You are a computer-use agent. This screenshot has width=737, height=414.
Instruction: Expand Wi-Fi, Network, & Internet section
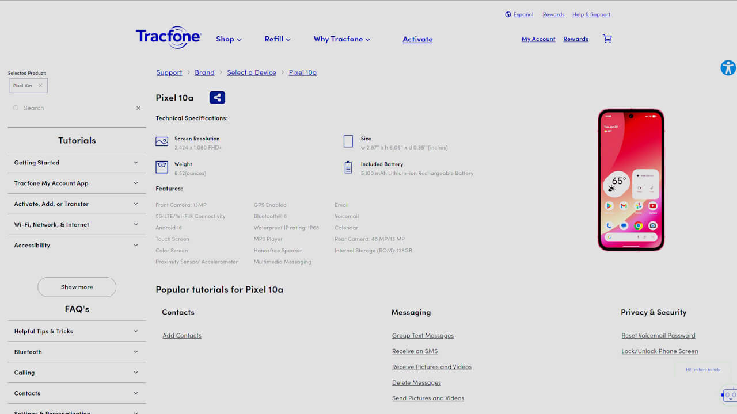[x=77, y=225]
